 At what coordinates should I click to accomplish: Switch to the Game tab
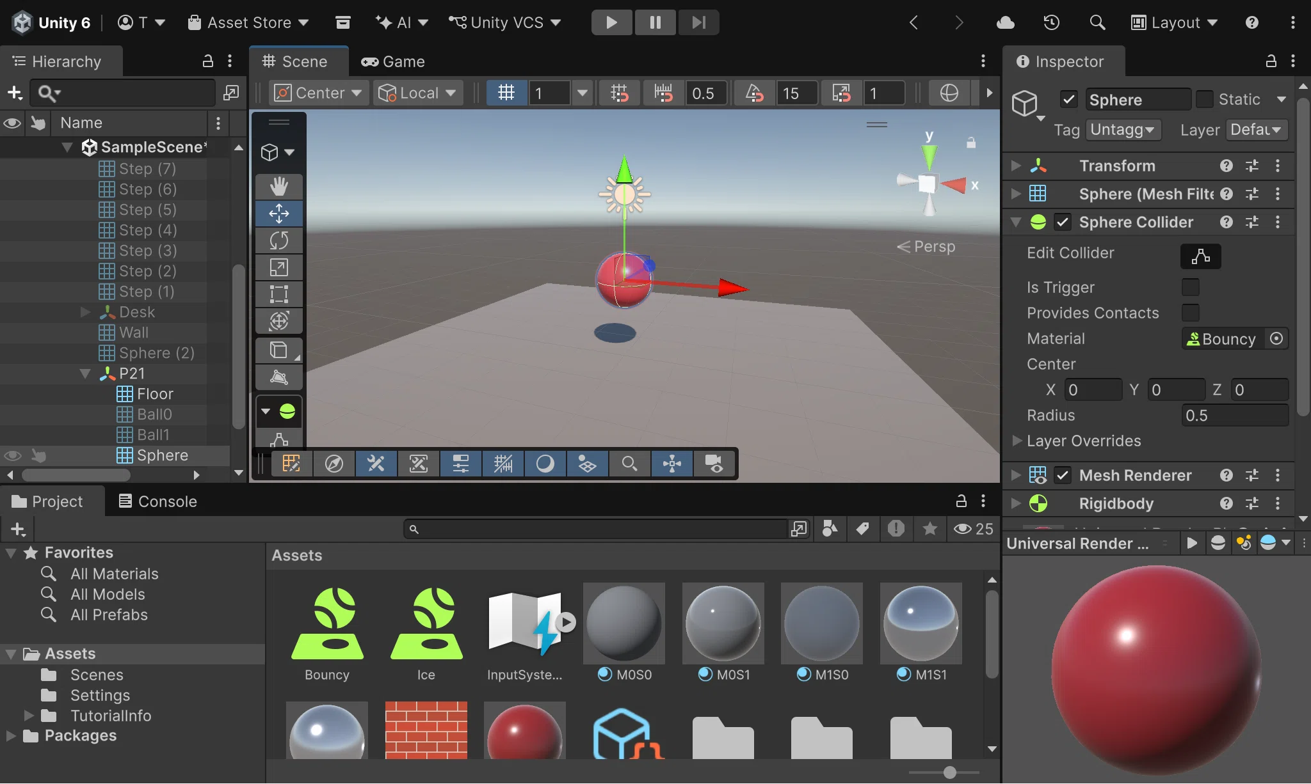coord(393,61)
